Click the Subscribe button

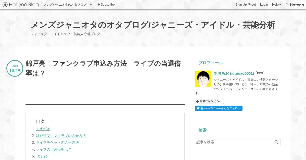(x=106, y=5)
